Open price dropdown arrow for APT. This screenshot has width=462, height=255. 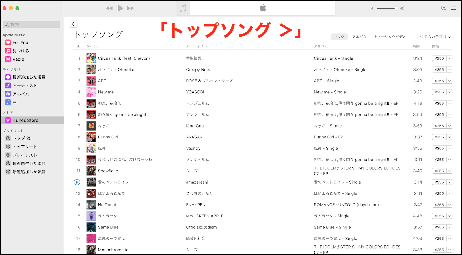(450, 81)
